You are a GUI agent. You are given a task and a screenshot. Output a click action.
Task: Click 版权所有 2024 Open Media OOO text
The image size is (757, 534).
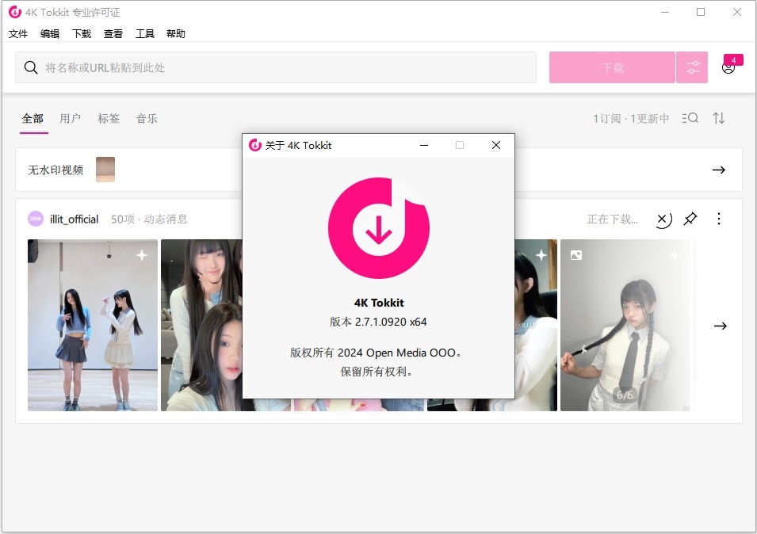[376, 353]
